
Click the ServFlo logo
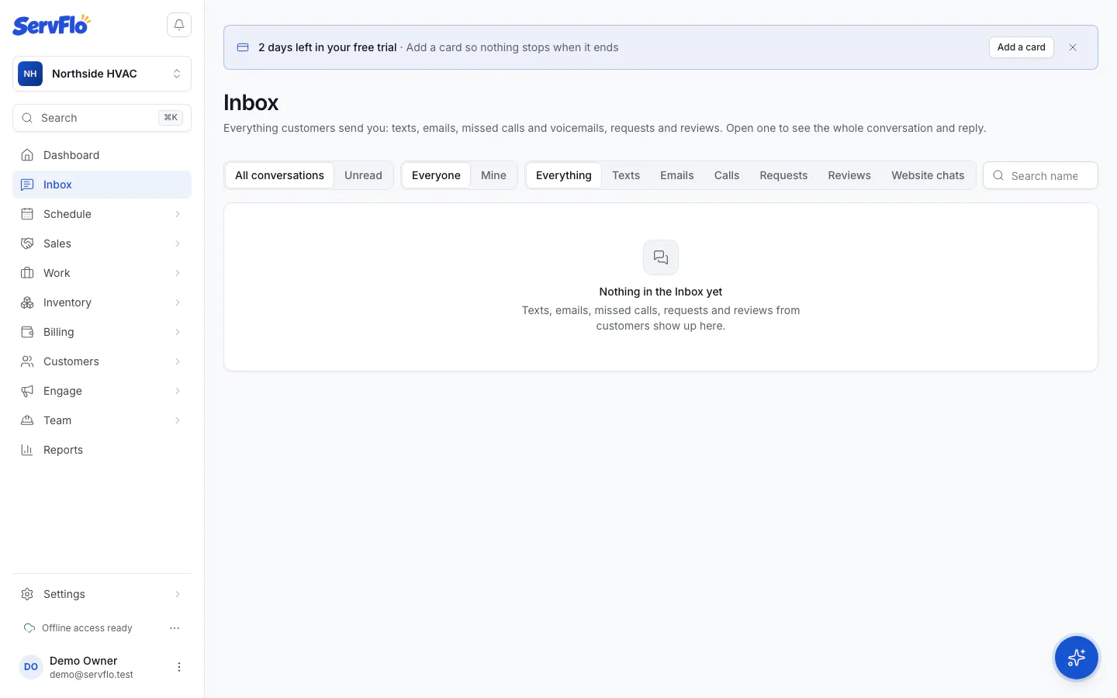pos(51,25)
